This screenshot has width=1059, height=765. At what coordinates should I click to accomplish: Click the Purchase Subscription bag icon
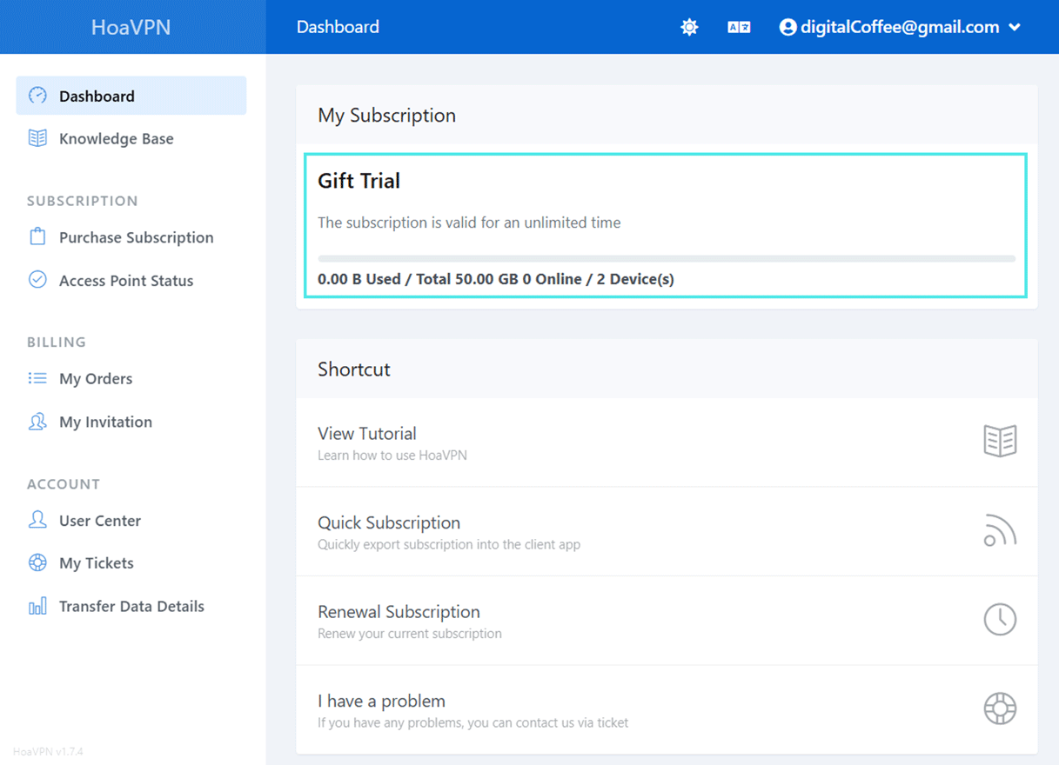coord(37,237)
